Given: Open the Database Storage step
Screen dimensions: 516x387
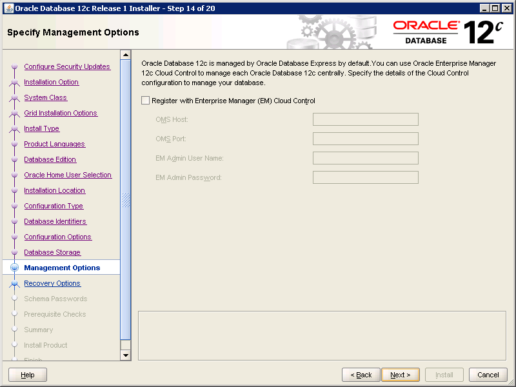Looking at the screenshot, I should [x=52, y=252].
